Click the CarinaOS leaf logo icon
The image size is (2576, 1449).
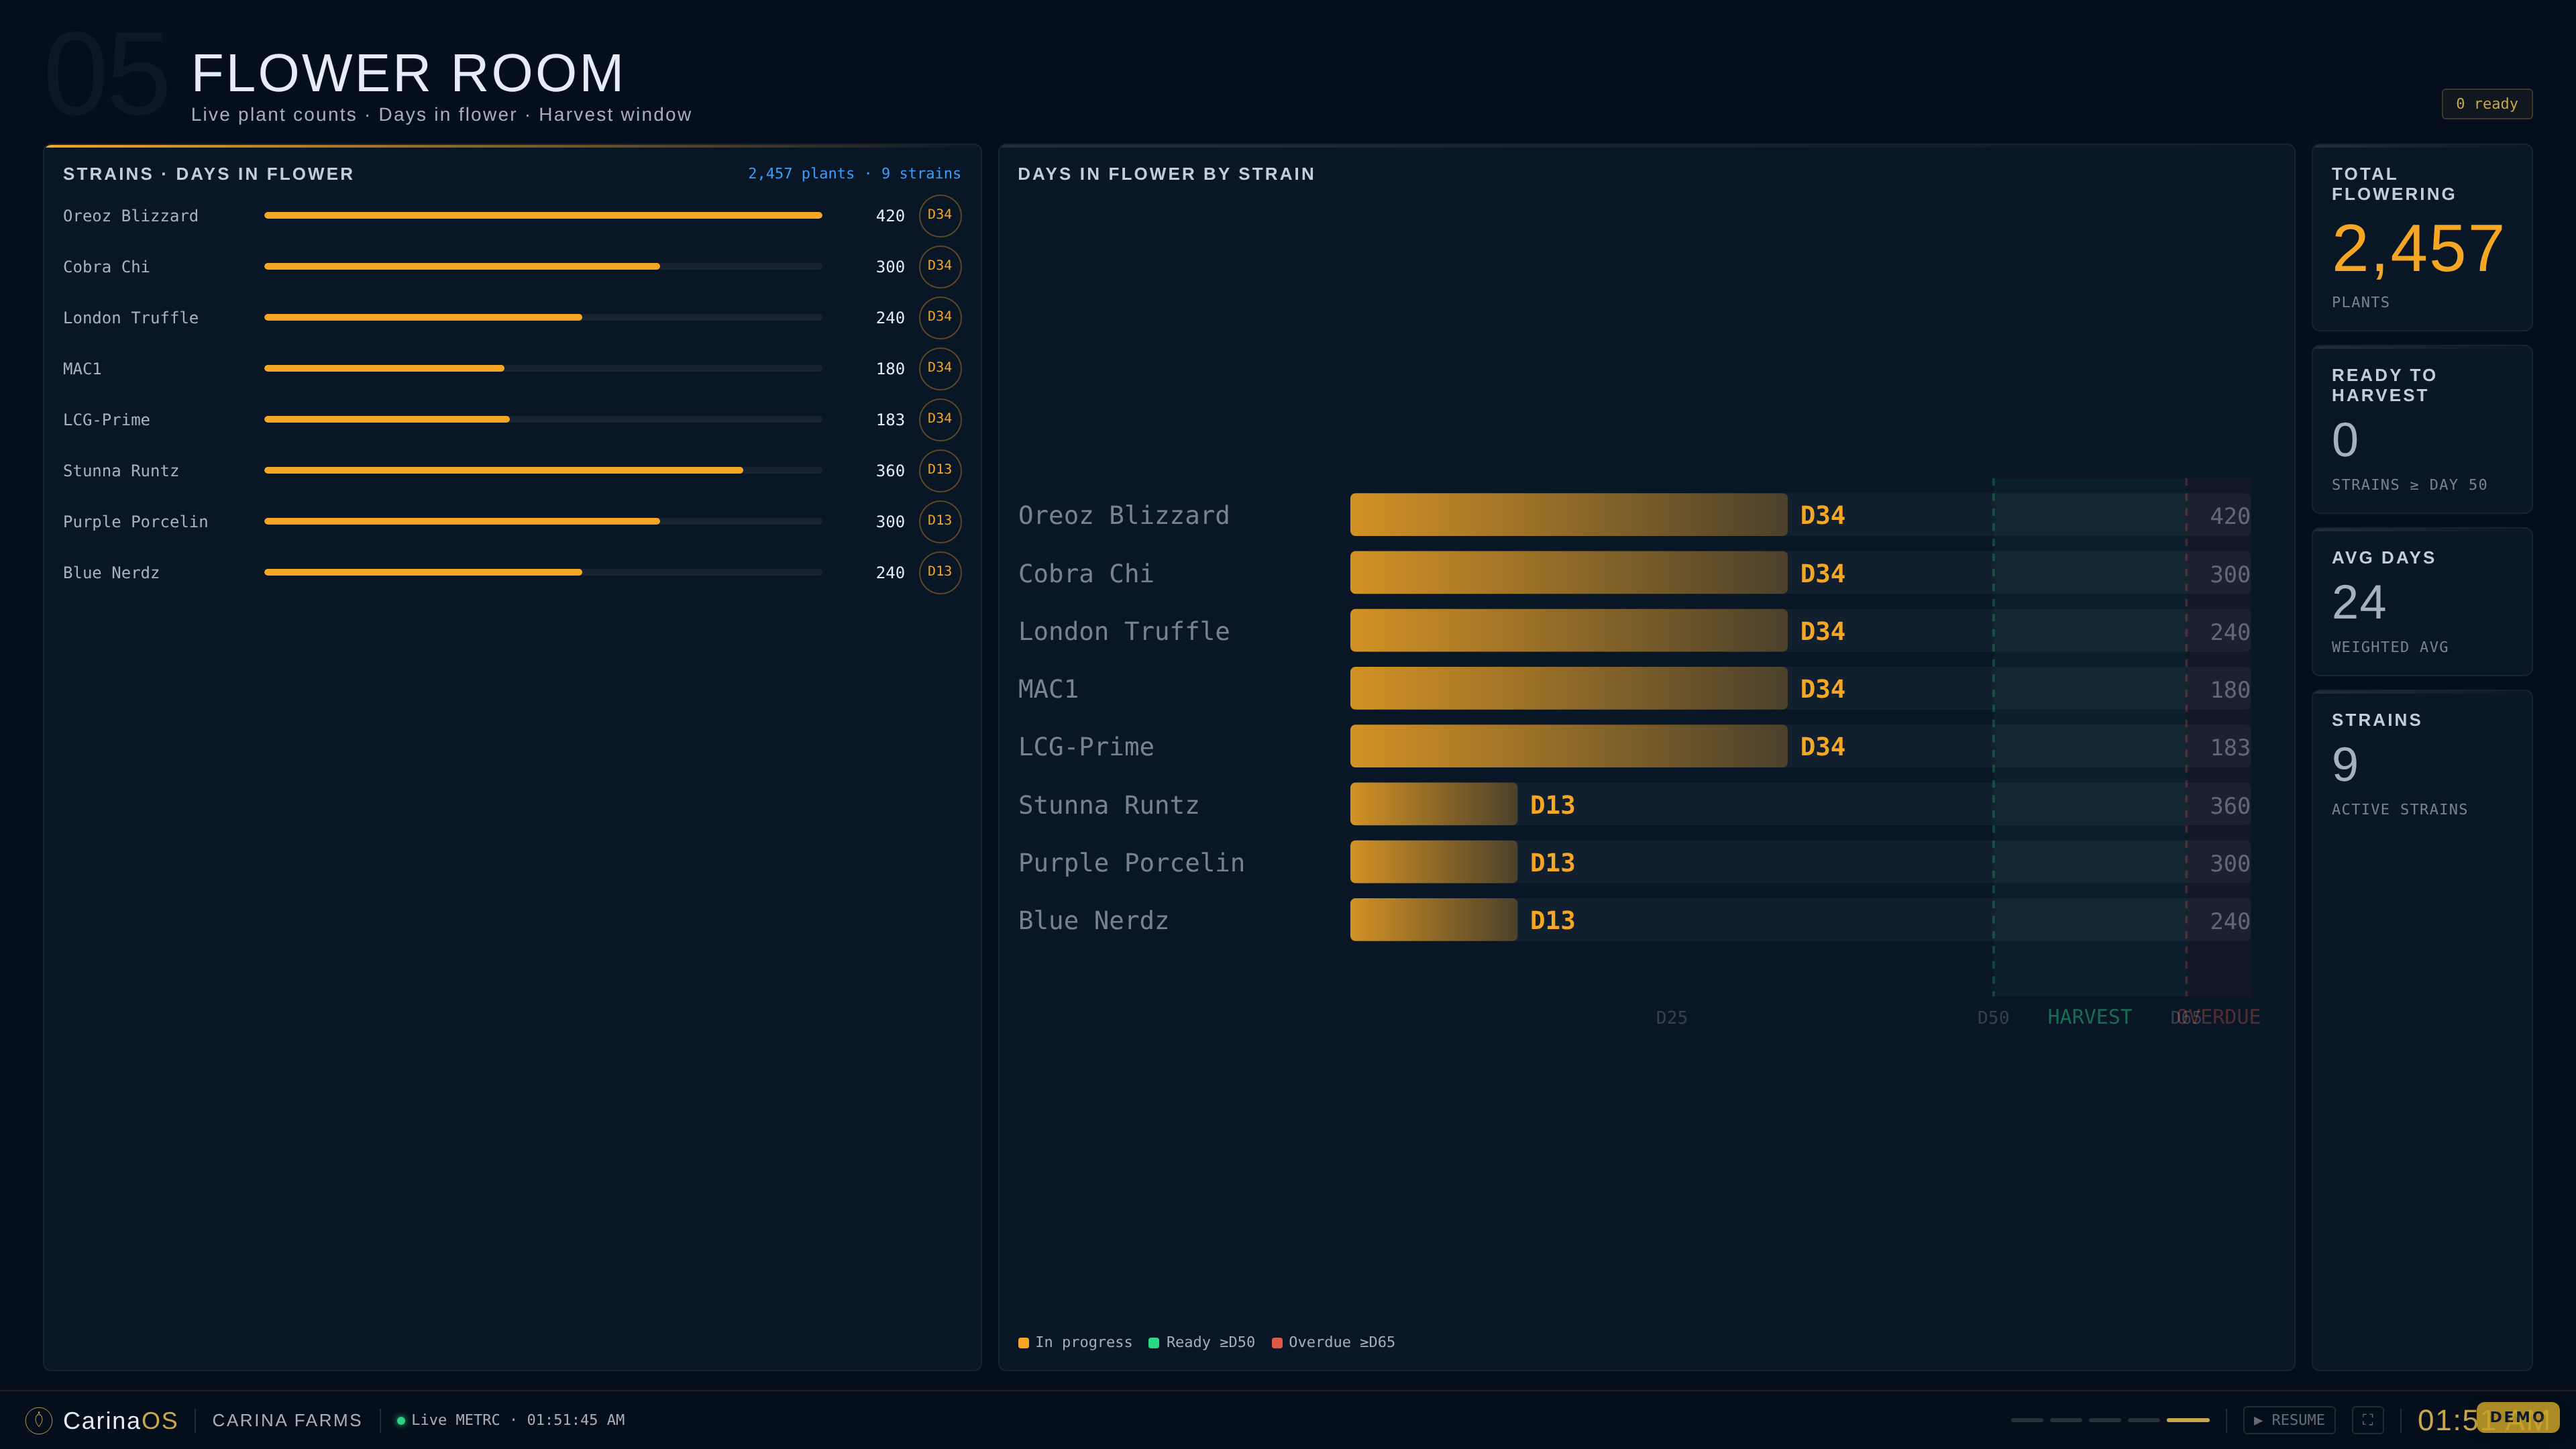(39, 1420)
